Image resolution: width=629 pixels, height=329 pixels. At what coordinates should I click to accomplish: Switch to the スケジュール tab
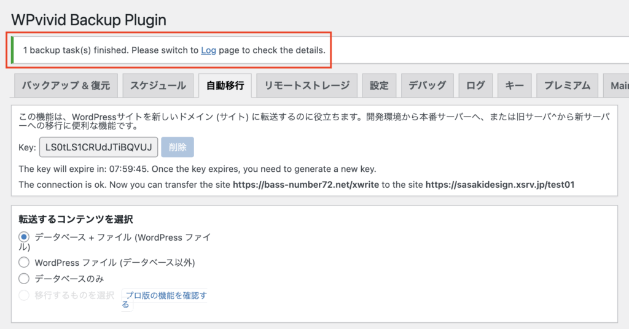click(158, 85)
